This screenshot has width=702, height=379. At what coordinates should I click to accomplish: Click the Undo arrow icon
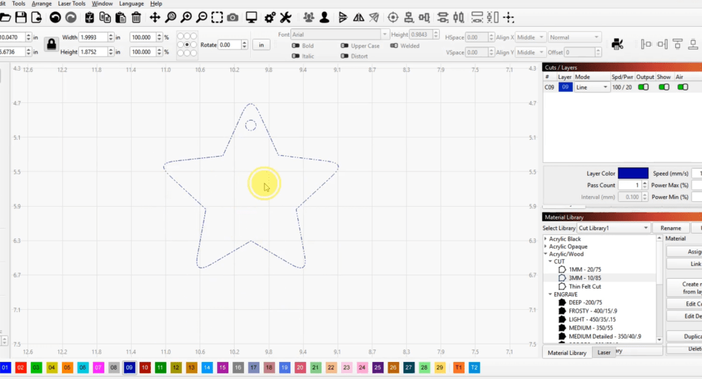coord(54,17)
